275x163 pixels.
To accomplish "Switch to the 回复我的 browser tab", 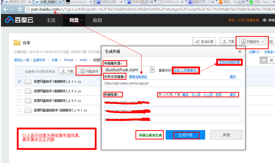I will pos(139,2).
